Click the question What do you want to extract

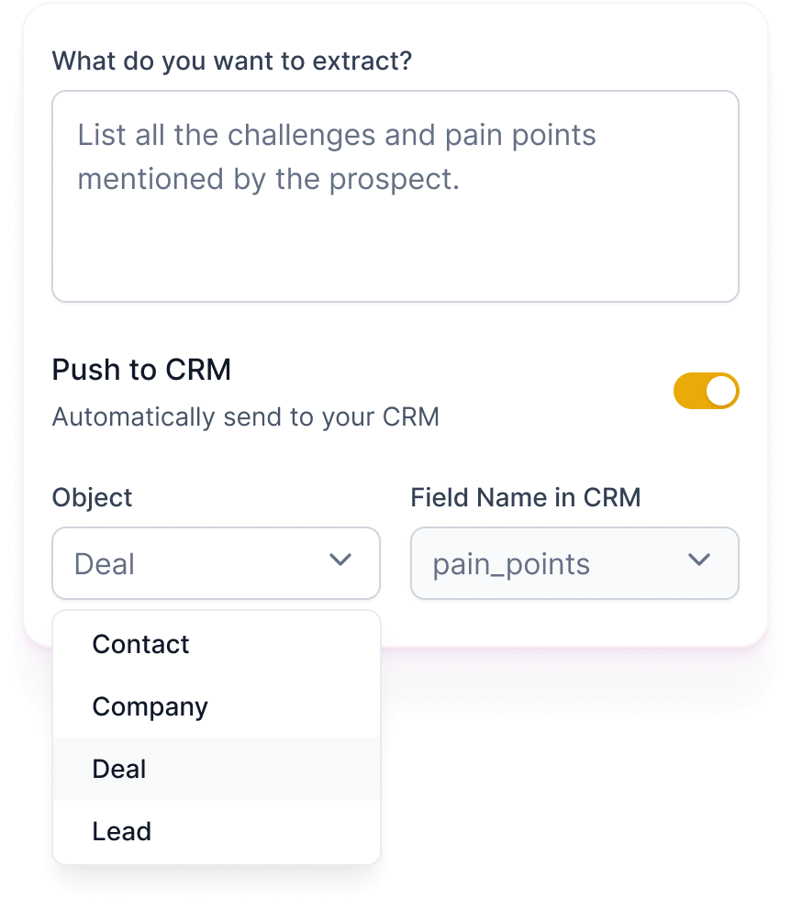231,61
